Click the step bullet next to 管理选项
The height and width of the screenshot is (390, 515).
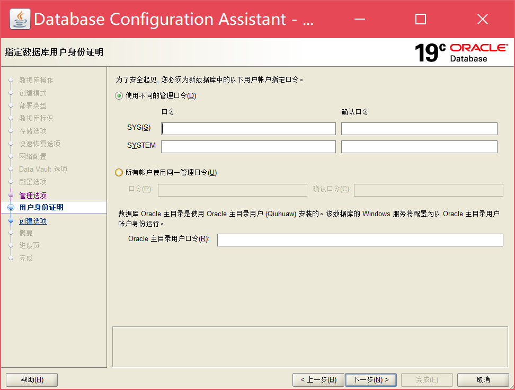pyautogui.click(x=12, y=194)
